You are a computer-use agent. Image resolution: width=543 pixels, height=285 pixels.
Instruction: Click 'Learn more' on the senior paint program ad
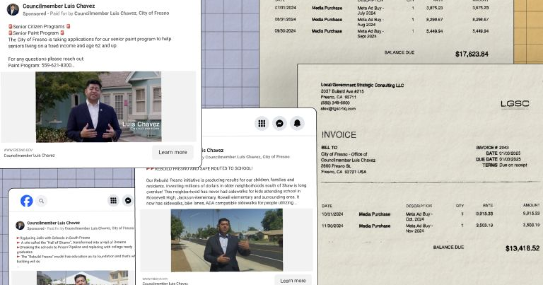point(172,152)
